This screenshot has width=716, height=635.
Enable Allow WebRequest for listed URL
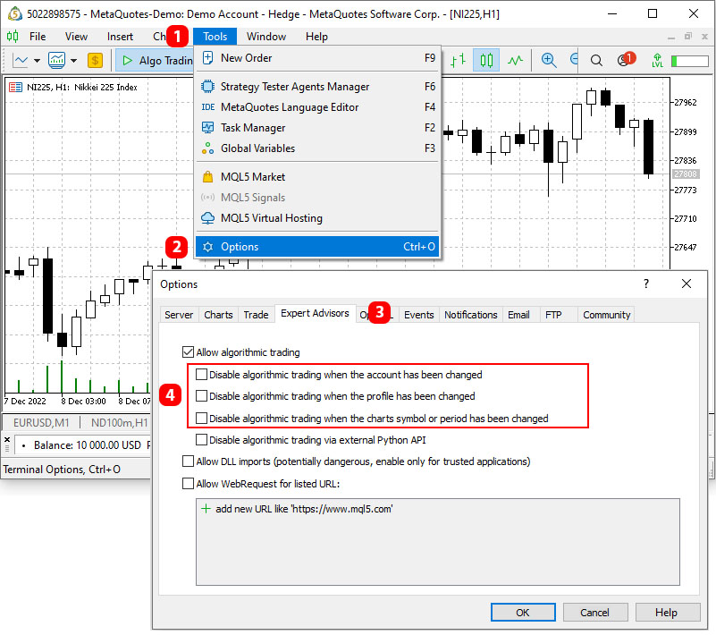tap(188, 483)
